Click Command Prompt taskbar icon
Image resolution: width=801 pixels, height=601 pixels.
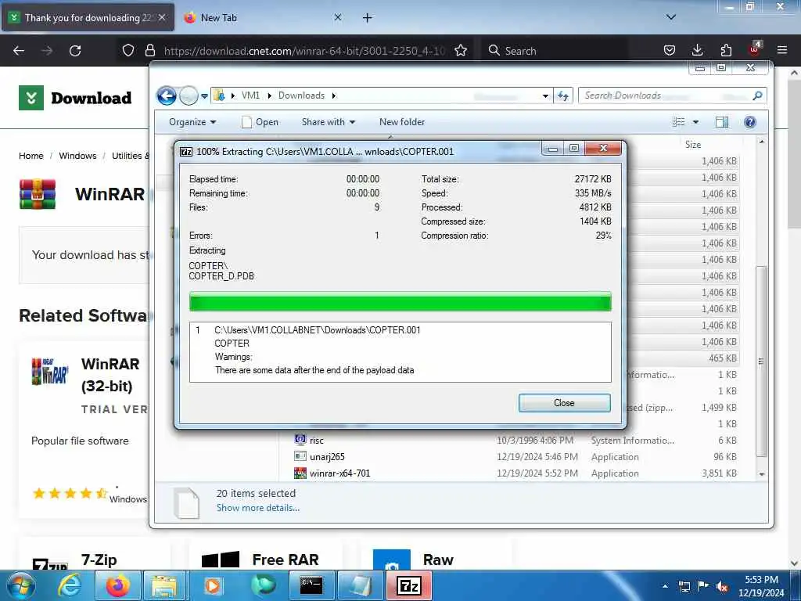click(x=311, y=585)
